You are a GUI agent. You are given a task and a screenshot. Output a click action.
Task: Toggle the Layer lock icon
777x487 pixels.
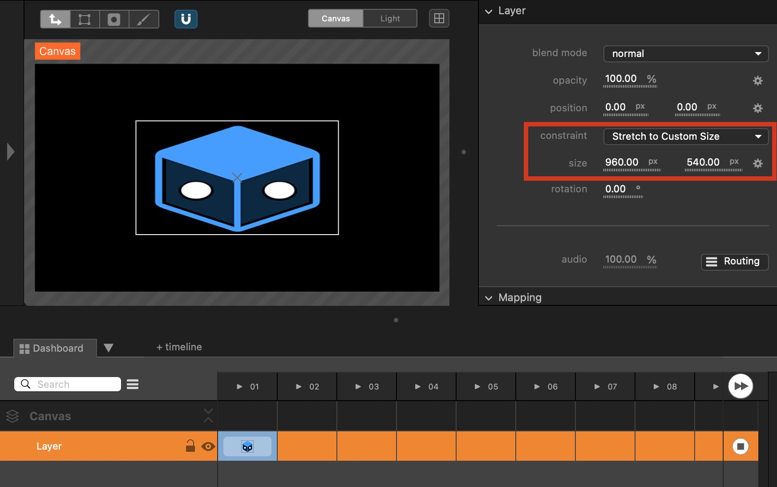click(190, 446)
